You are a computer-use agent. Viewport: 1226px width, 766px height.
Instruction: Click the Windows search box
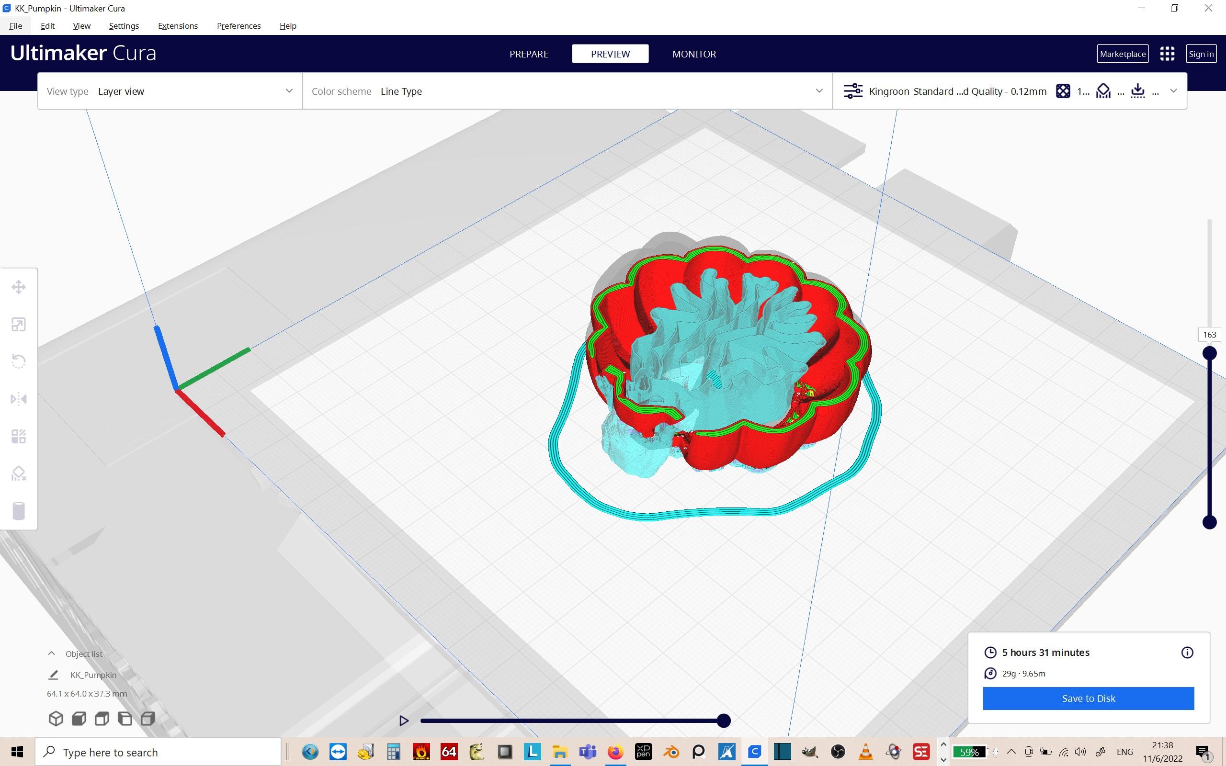click(158, 752)
